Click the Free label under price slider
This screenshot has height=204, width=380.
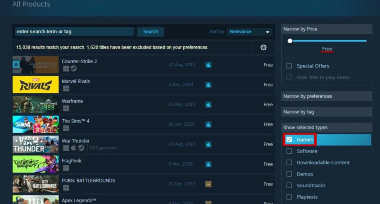[x=327, y=49]
